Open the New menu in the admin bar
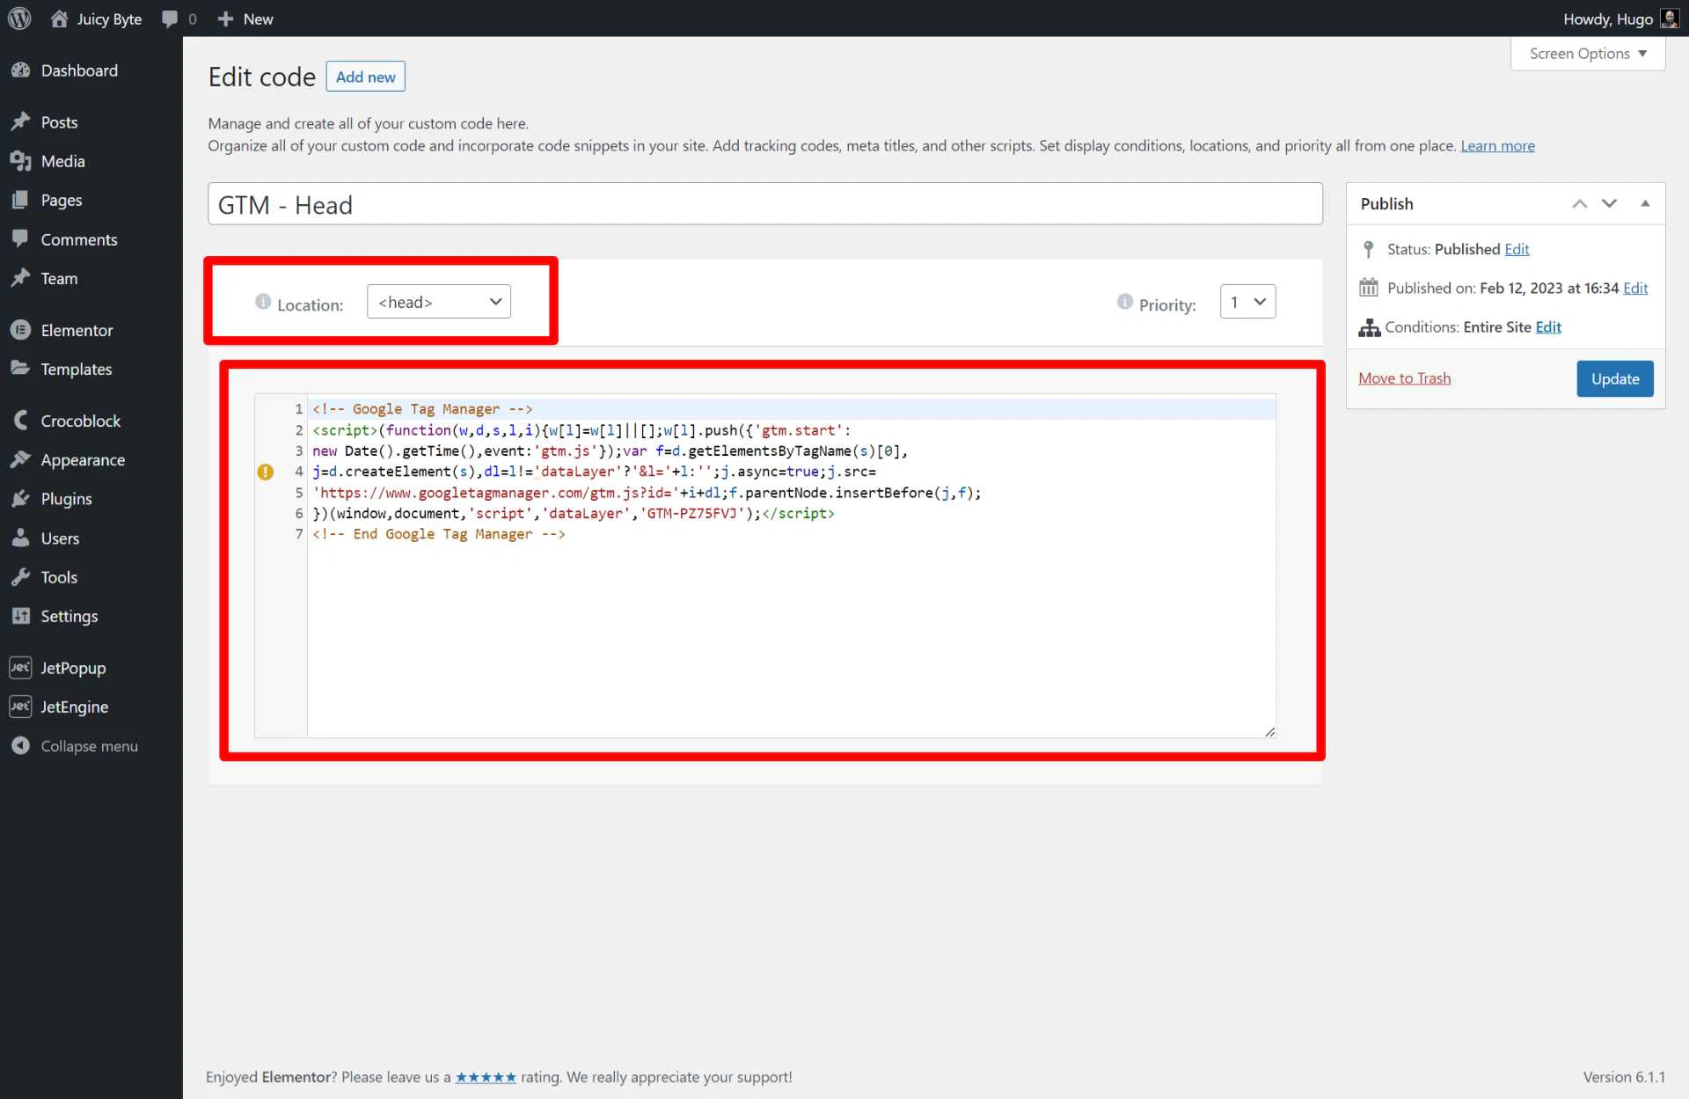 tap(244, 18)
